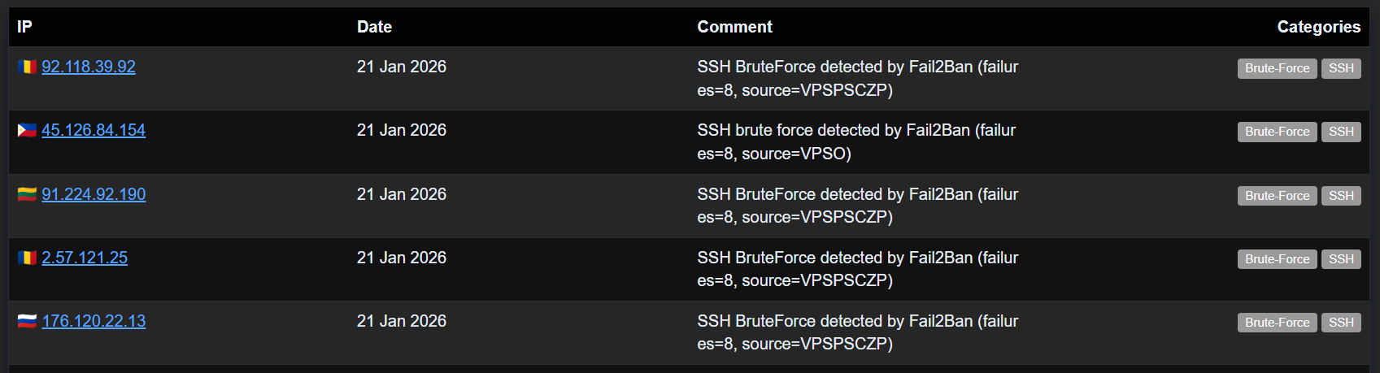Image resolution: width=1380 pixels, height=373 pixels.
Task: Choose the Brute-Force tag for 176.120.22.13
Action: point(1277,323)
